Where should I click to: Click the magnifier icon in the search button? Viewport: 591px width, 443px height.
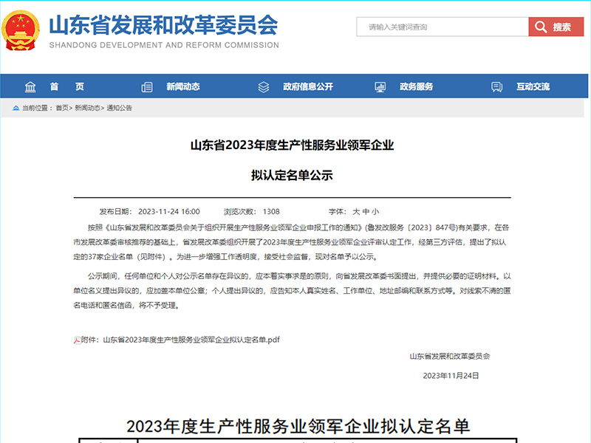tap(539, 27)
